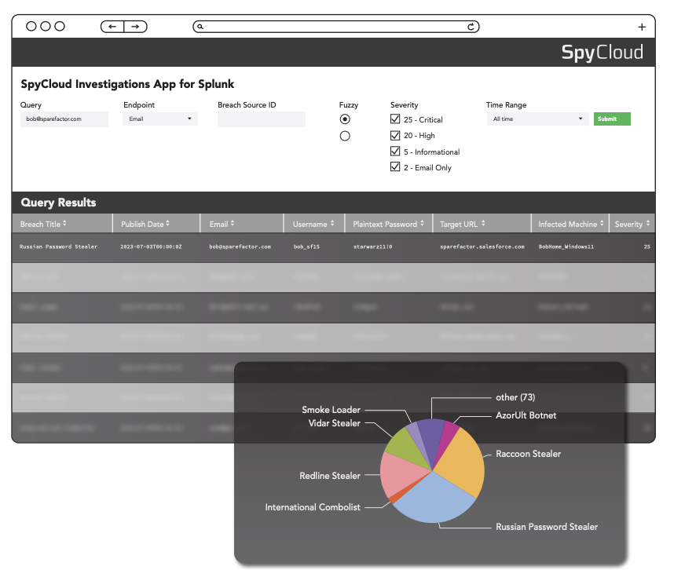Image resolution: width=674 pixels, height=570 pixels.
Task: Click the severity value 25 in first row
Action: [647, 247]
